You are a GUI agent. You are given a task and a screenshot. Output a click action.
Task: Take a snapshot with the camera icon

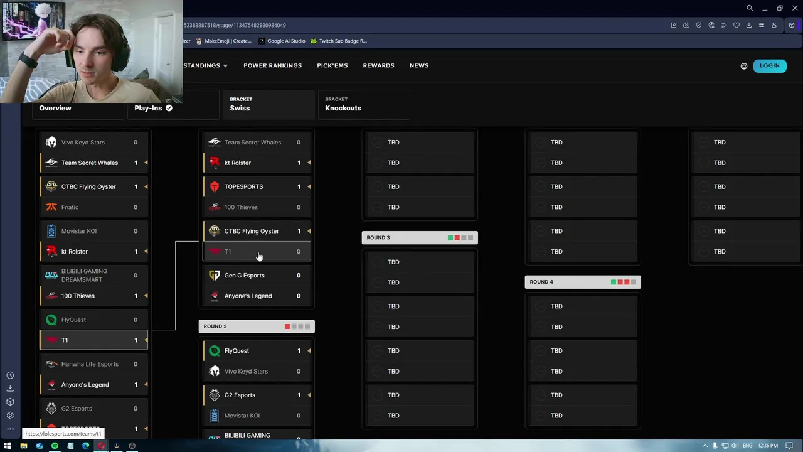tap(686, 25)
